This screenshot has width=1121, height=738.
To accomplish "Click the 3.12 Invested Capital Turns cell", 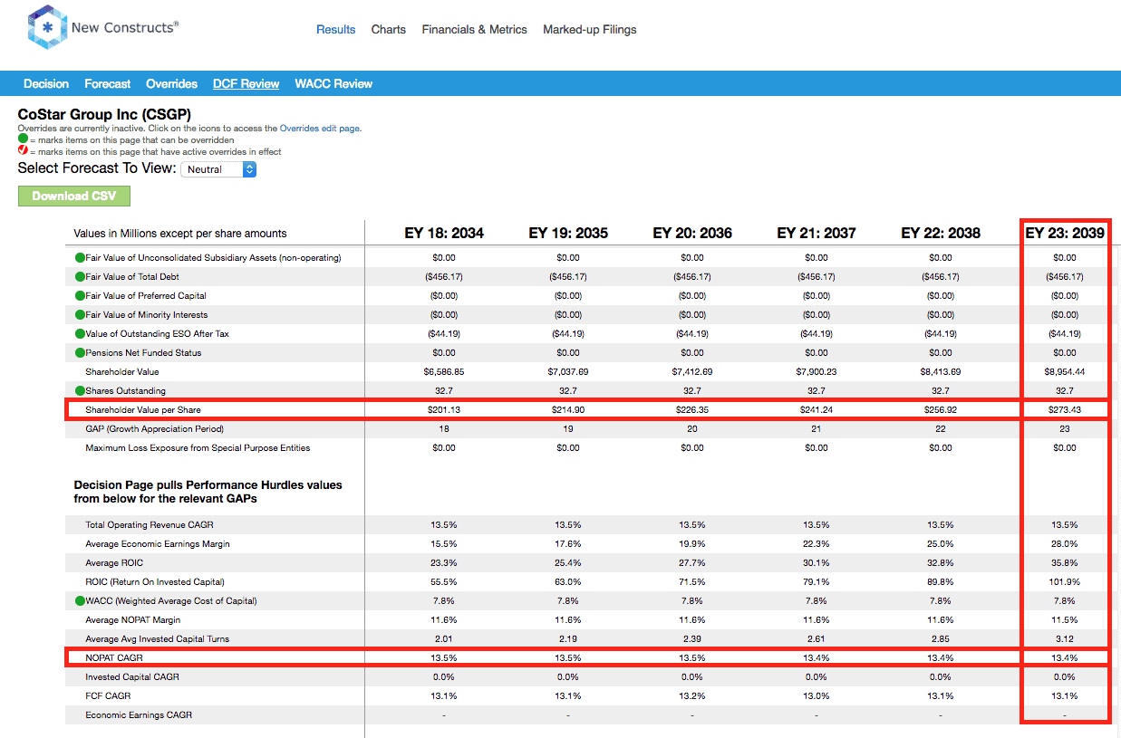I will (1065, 639).
